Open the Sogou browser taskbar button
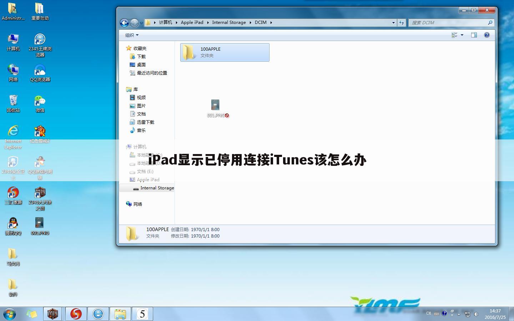 [76, 314]
